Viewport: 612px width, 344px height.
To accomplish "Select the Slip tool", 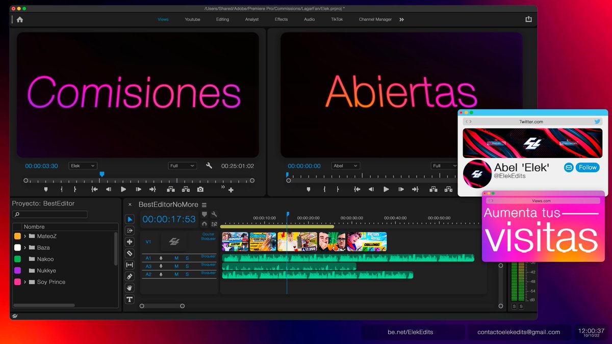I will [130, 265].
